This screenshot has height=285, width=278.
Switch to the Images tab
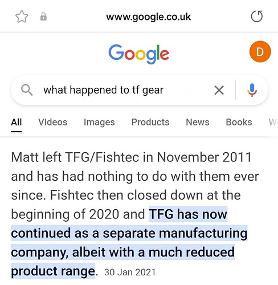pos(99,122)
